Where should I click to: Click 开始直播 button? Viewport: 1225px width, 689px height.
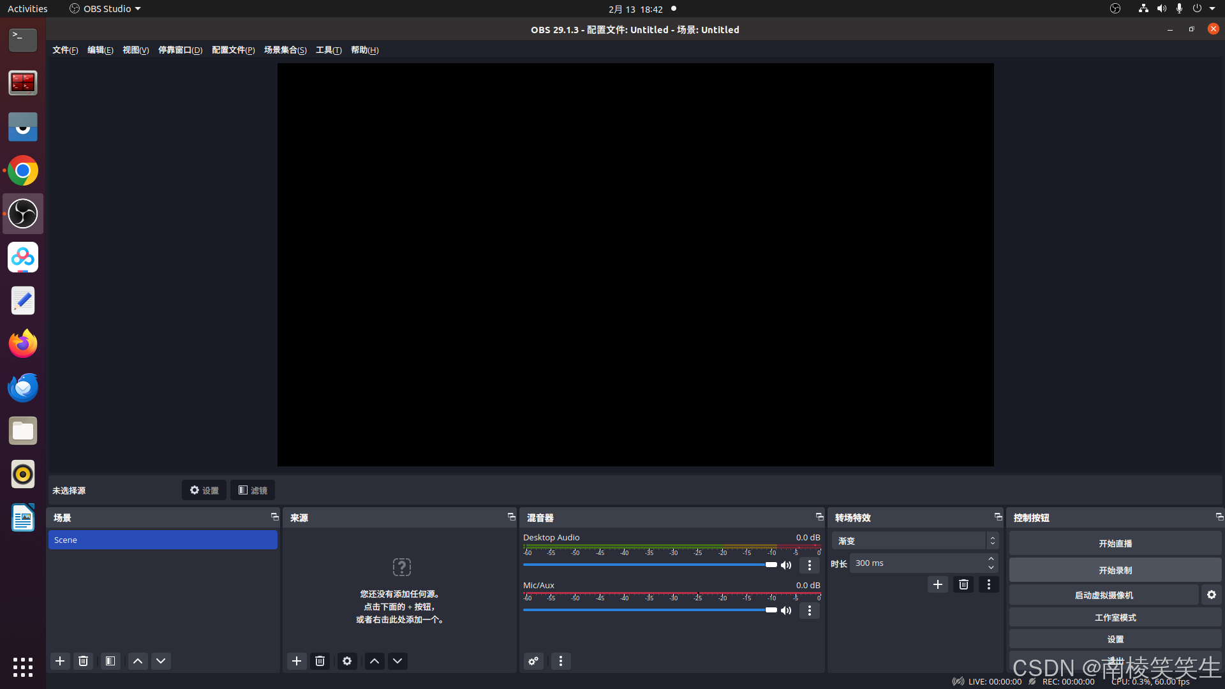(x=1115, y=544)
